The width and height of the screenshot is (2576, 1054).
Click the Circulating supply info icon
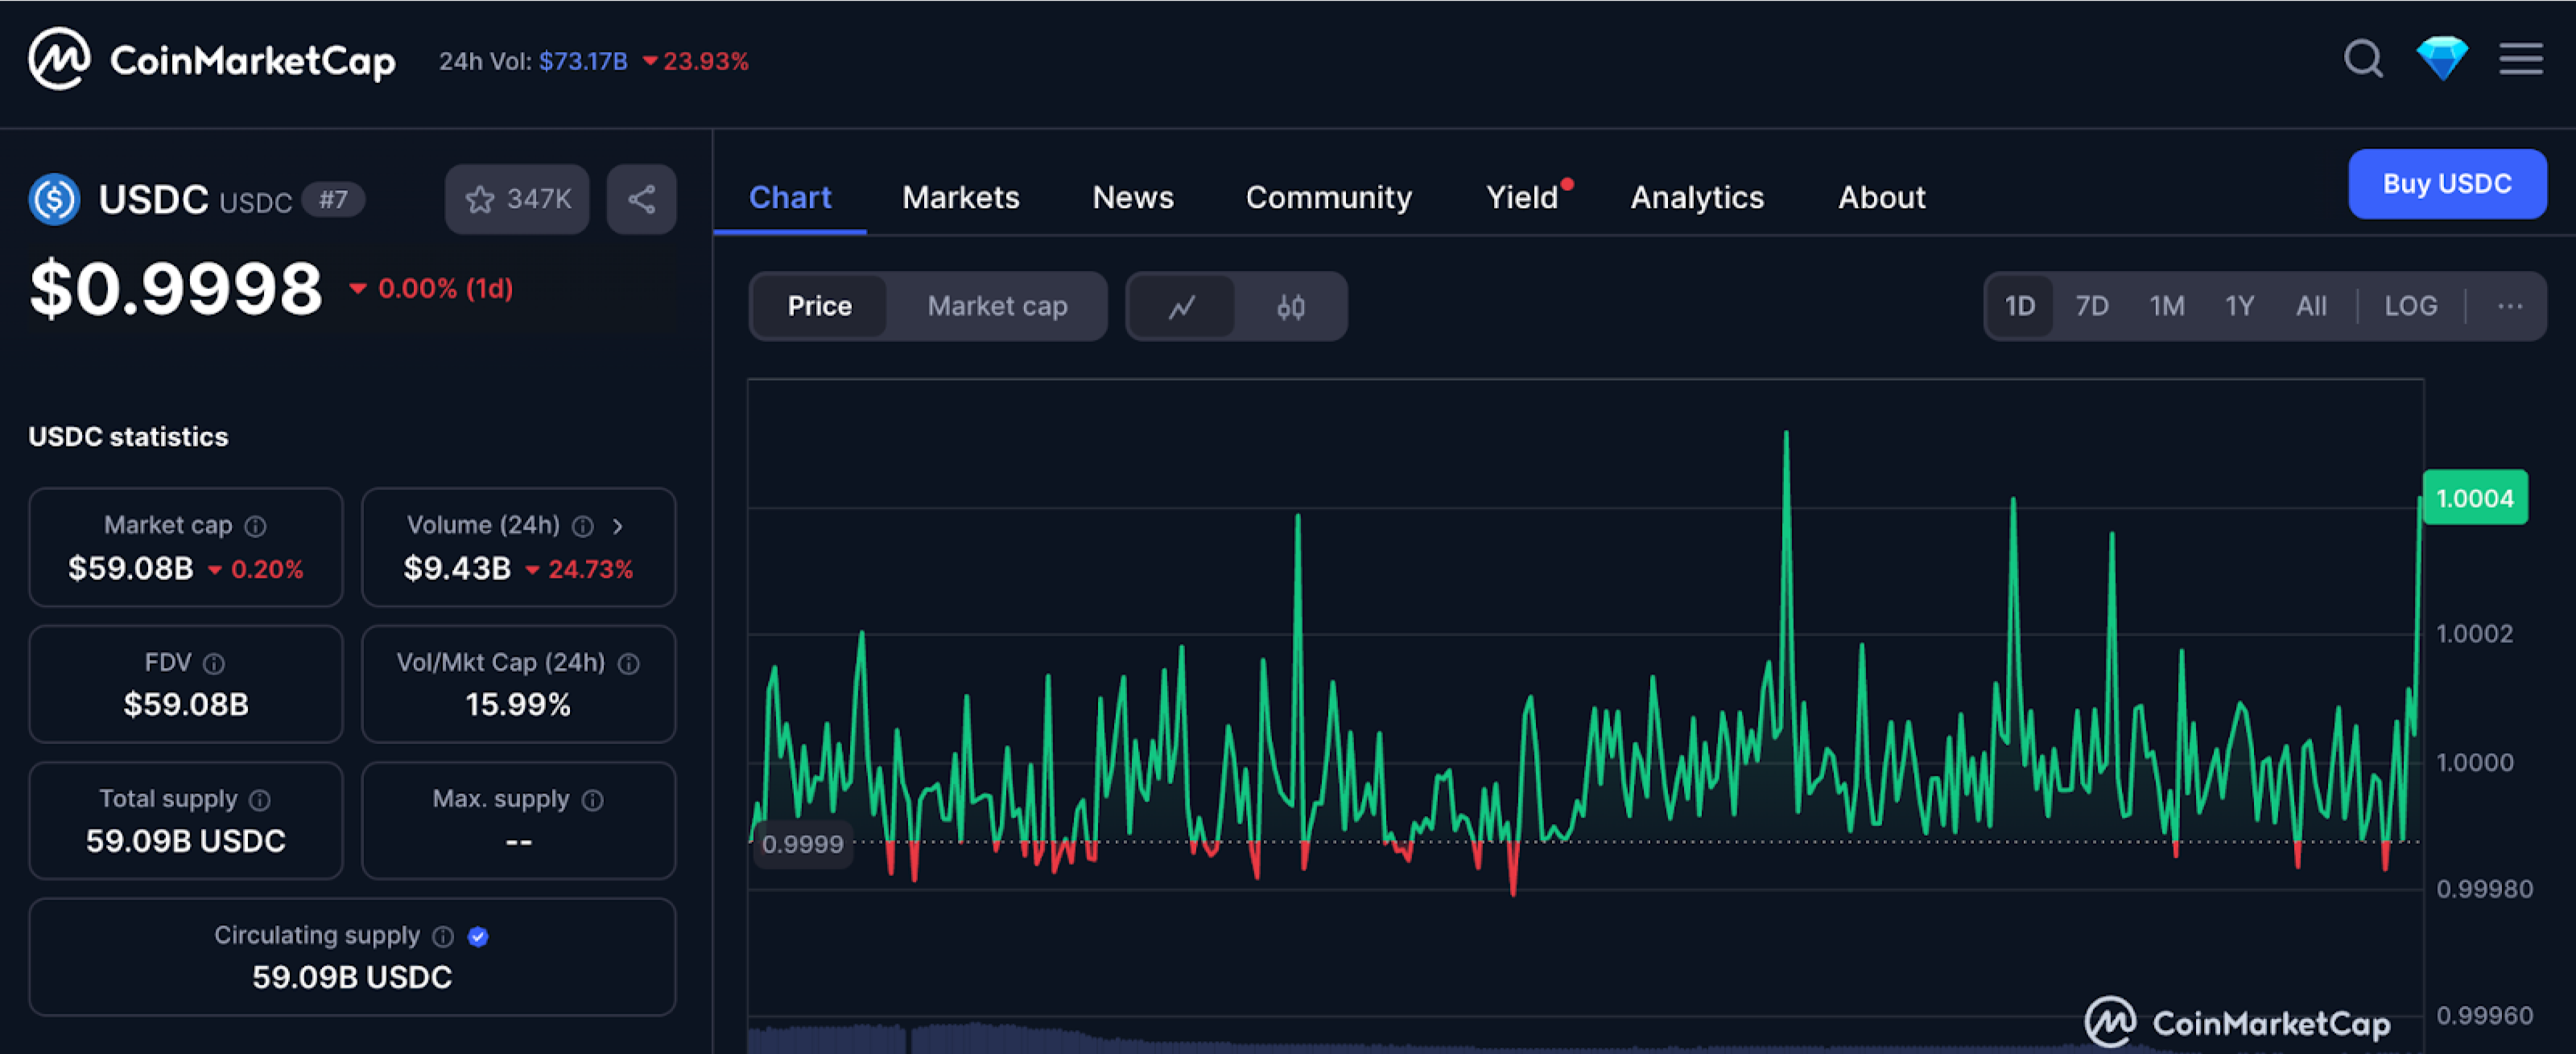click(x=443, y=936)
